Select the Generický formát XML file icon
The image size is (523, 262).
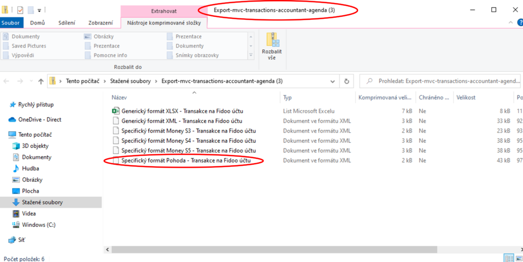[115, 121]
